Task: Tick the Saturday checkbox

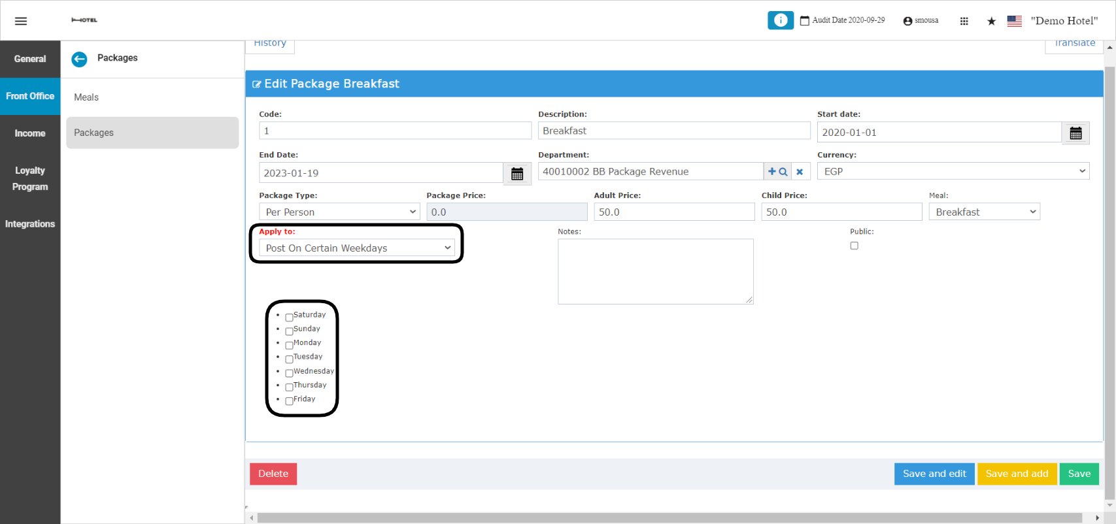Action: pos(289,318)
